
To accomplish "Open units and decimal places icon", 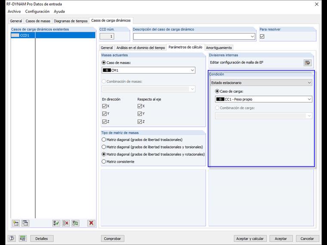I will [23, 238].
